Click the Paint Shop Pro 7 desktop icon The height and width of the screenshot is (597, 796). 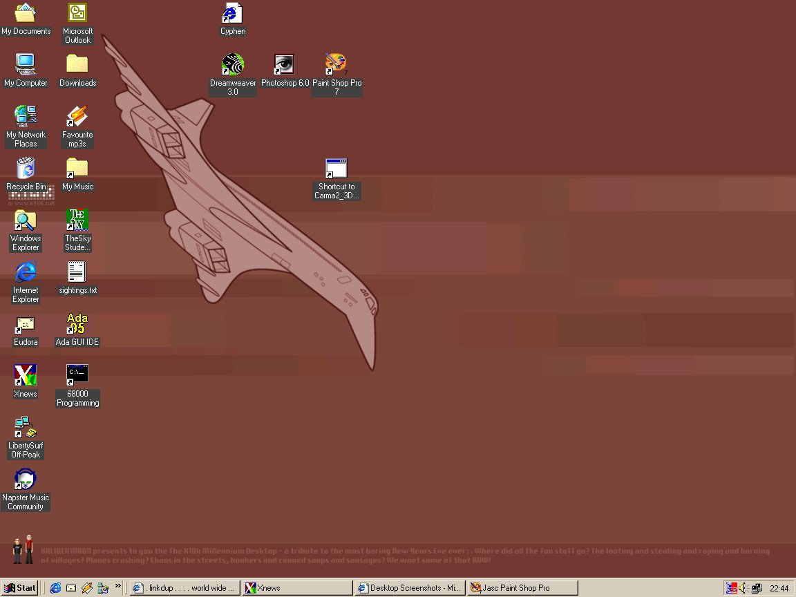(x=337, y=65)
